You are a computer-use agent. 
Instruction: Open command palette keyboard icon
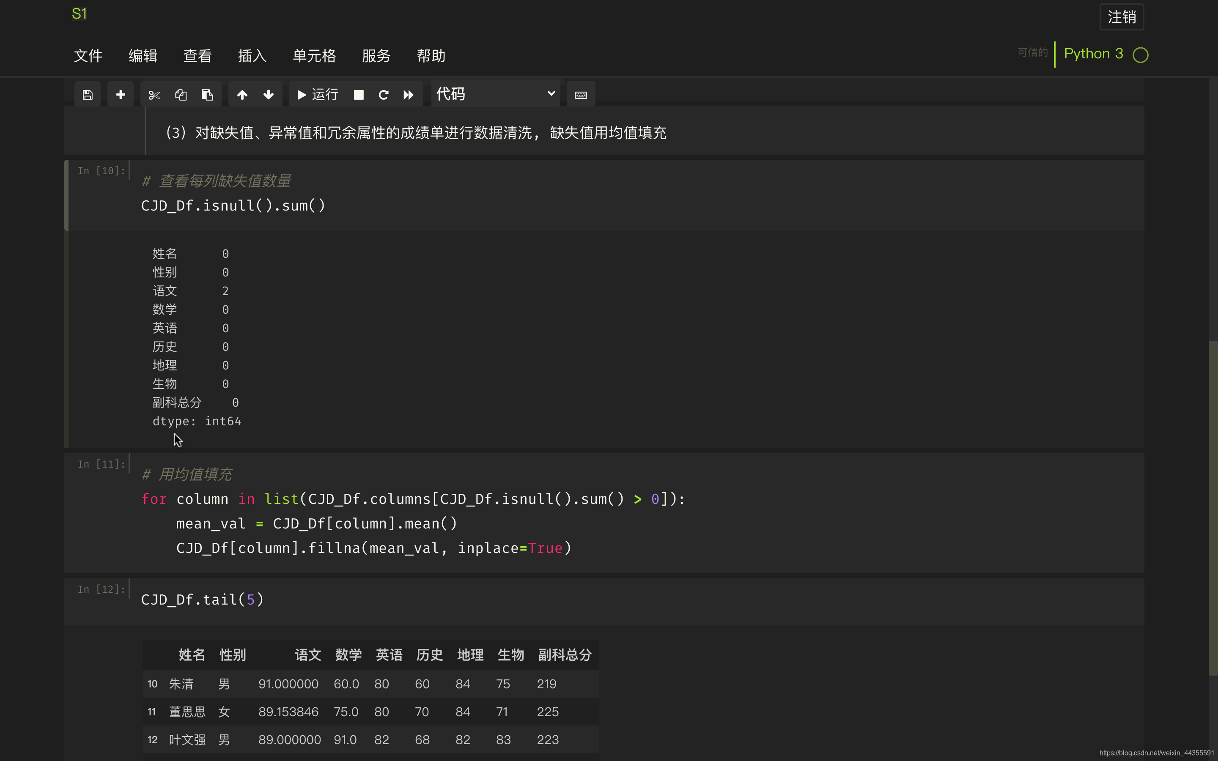581,95
